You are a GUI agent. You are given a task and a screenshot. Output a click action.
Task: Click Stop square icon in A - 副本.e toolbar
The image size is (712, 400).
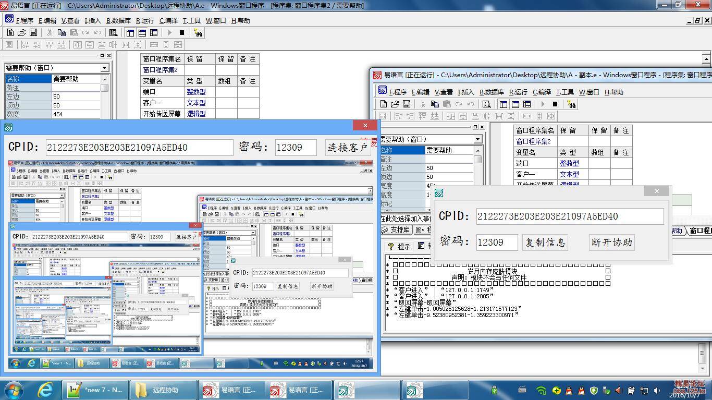pyautogui.click(x=555, y=104)
